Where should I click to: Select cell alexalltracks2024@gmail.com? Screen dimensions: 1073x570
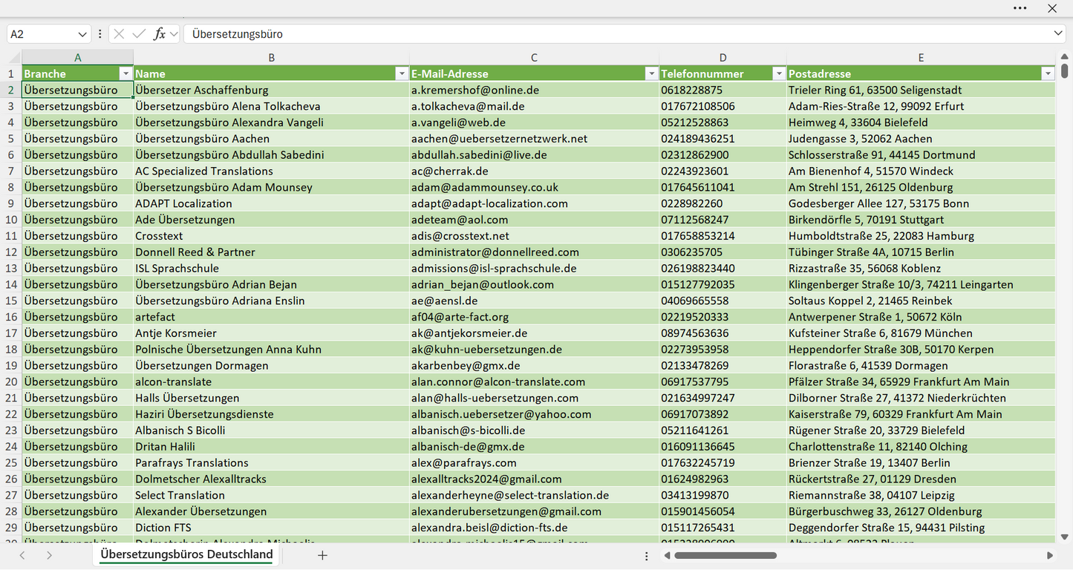click(534, 479)
